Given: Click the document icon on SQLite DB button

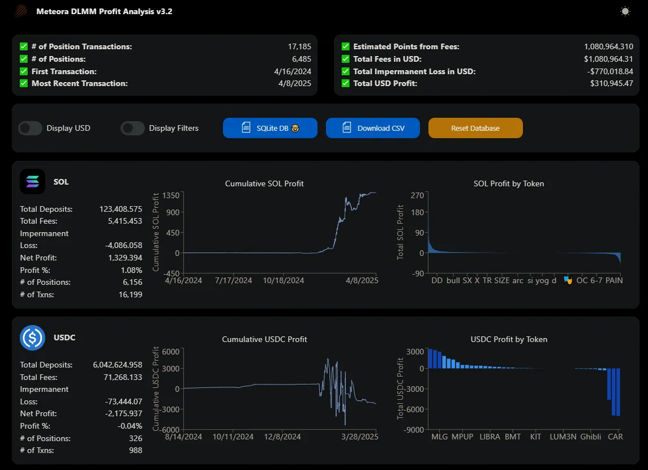Looking at the screenshot, I should tap(246, 127).
